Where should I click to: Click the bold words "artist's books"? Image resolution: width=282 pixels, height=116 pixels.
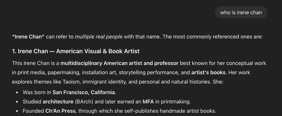point(208,73)
